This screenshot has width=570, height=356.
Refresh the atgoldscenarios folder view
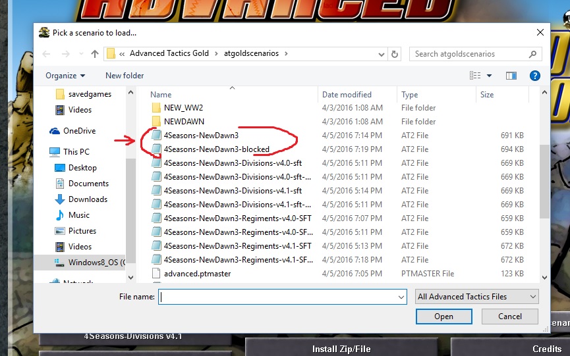point(395,54)
